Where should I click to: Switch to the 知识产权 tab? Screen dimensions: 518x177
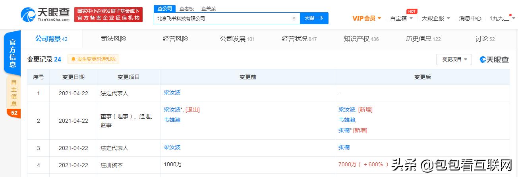[361, 39]
